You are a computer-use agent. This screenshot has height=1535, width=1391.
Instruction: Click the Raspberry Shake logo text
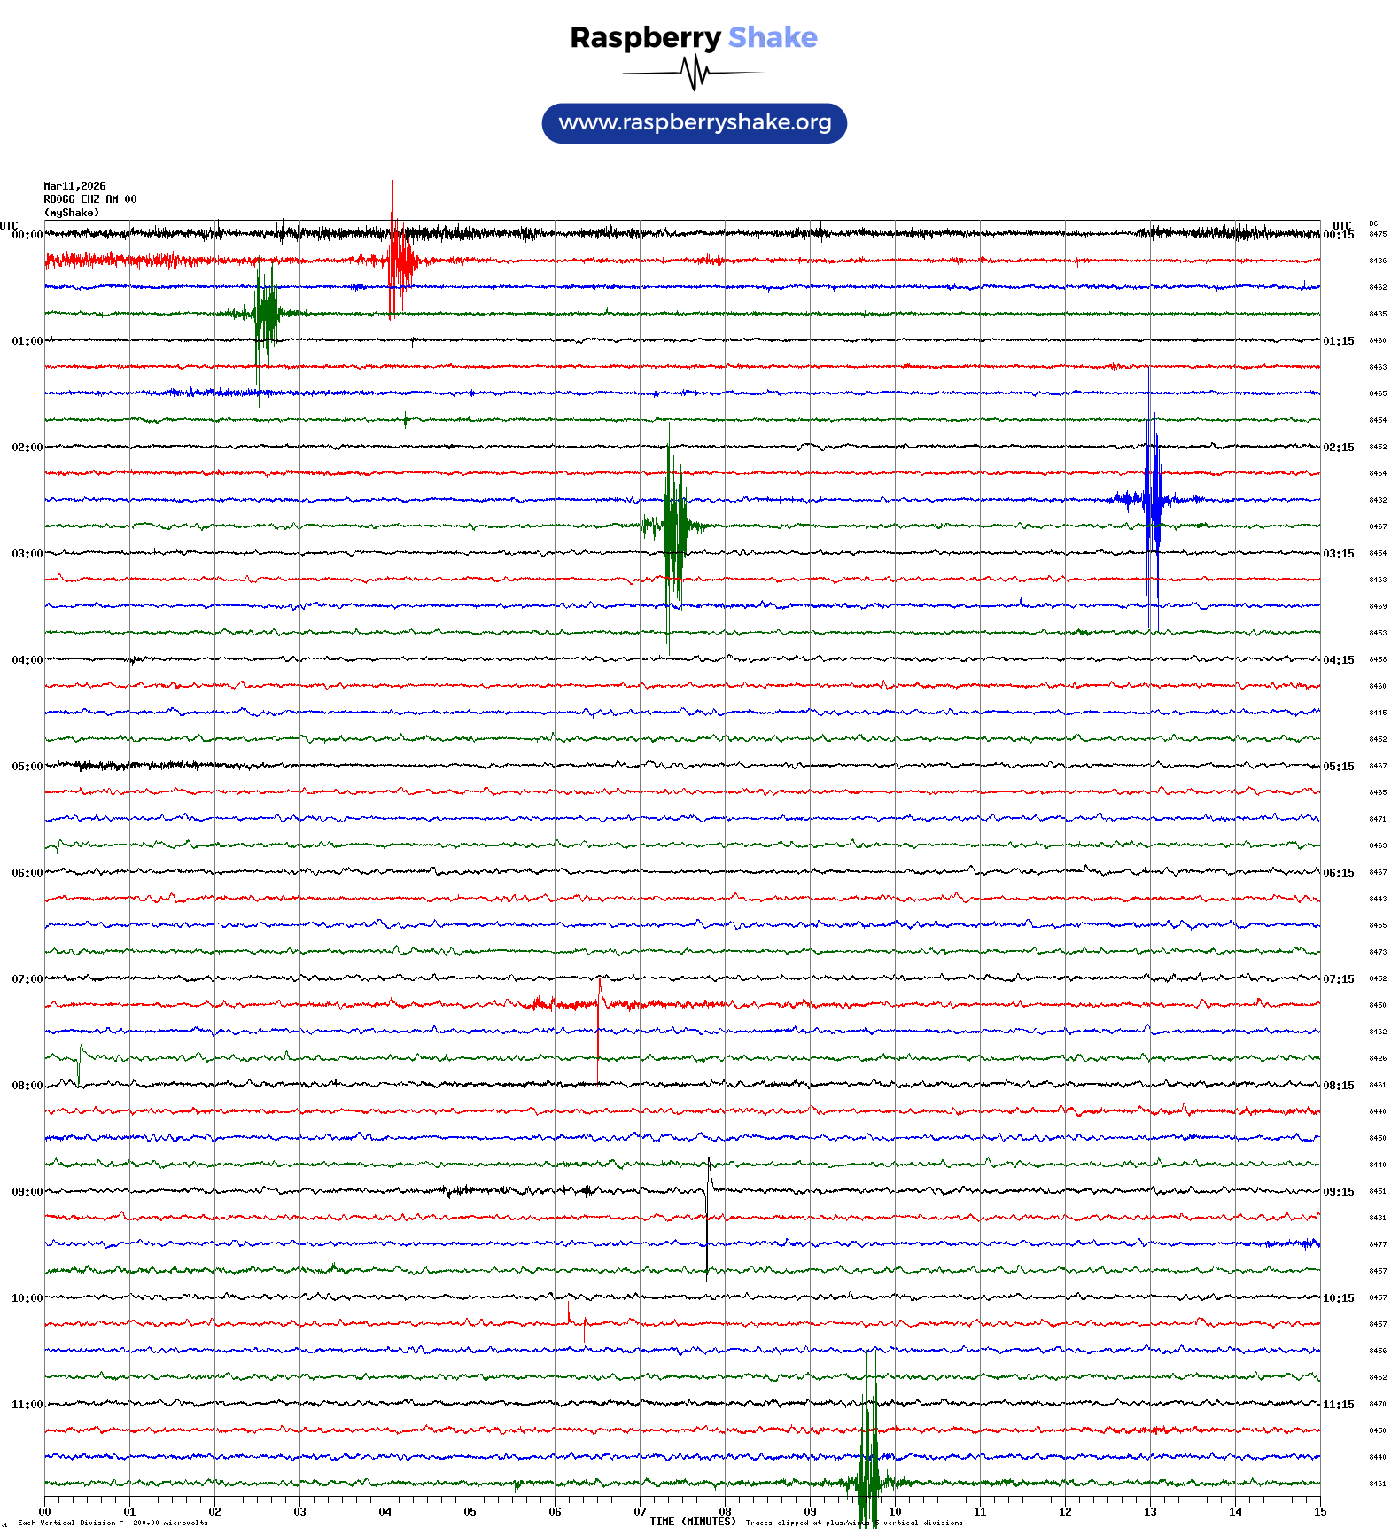point(693,37)
